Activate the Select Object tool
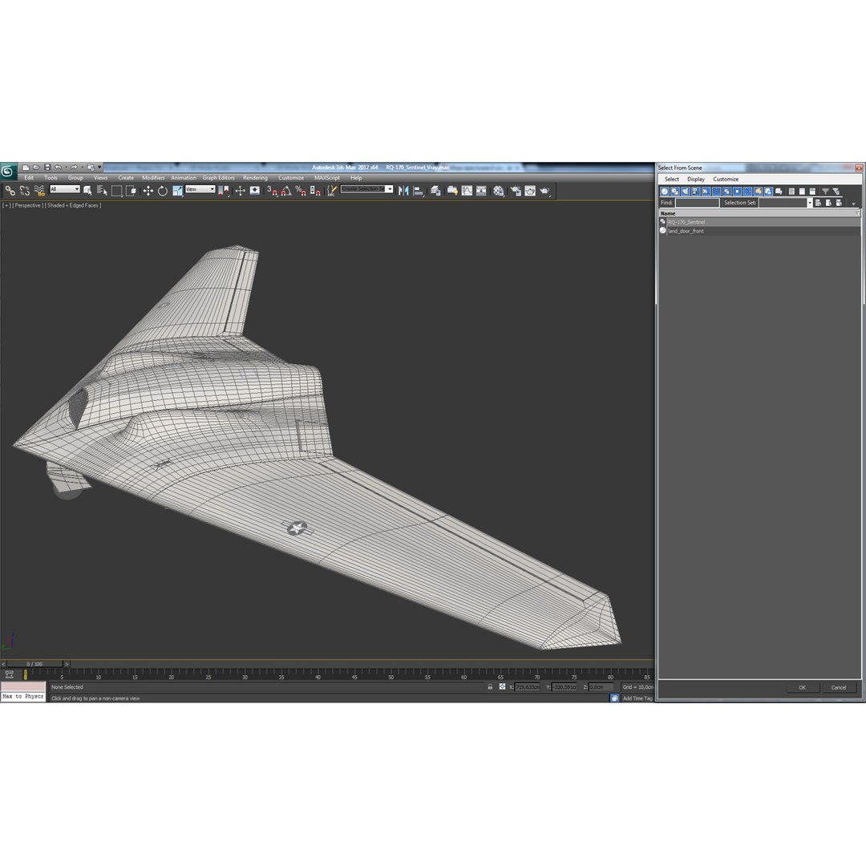The image size is (866, 866). [x=87, y=191]
